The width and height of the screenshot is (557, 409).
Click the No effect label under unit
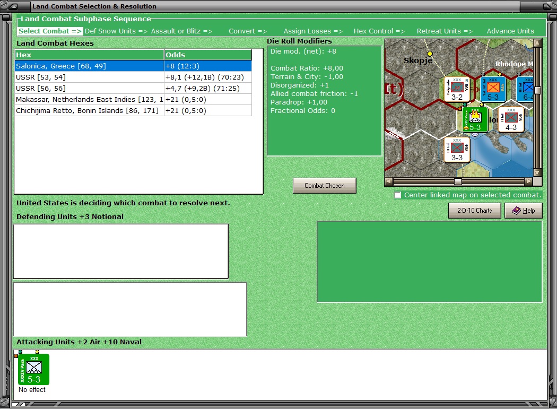32,390
